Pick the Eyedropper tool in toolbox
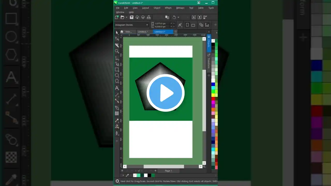Viewport: 331px width, 186px height. pyautogui.click(x=117, y=120)
